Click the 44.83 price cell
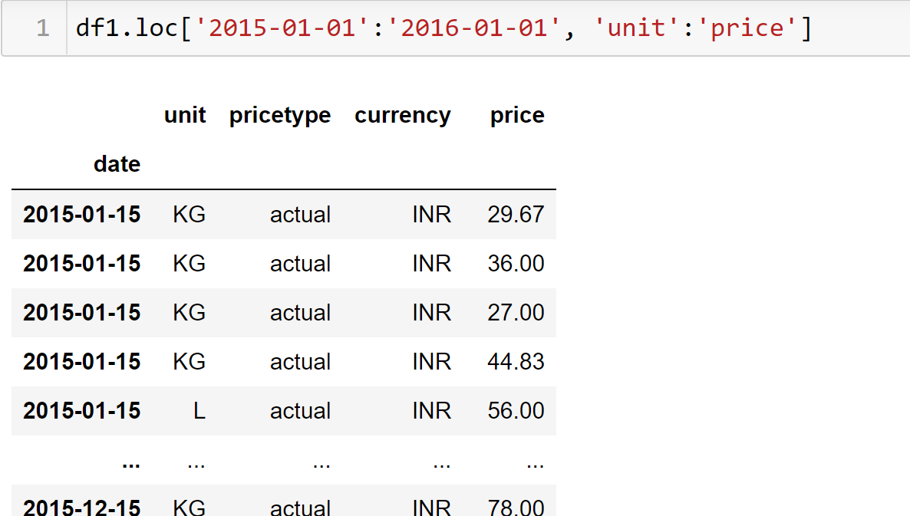Viewport: 910px width, 516px height. 516,362
